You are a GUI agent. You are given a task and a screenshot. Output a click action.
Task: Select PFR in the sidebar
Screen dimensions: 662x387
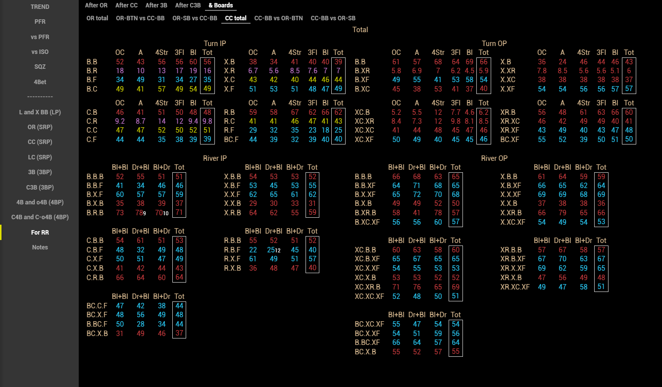[40, 22]
